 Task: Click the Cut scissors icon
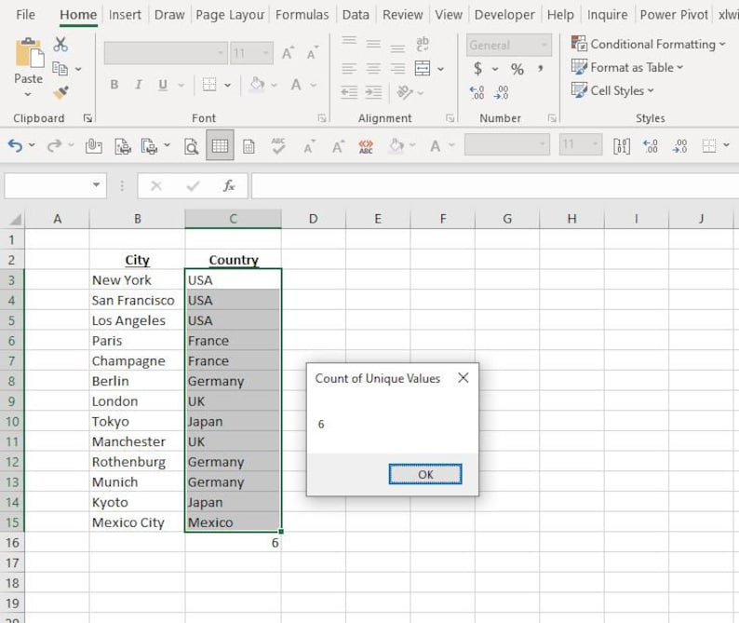[x=60, y=45]
